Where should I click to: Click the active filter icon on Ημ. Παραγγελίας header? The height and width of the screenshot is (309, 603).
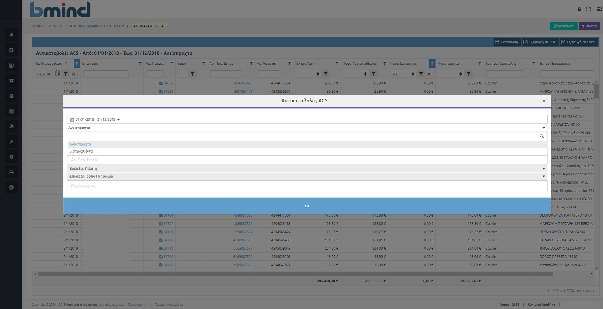pos(76,63)
